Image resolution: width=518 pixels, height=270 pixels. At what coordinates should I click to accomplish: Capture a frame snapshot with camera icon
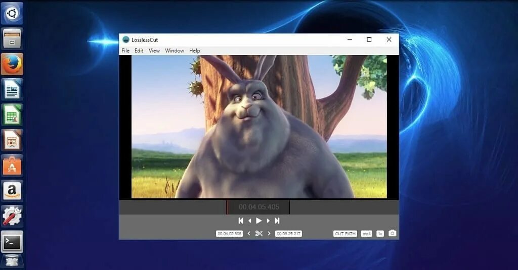pyautogui.click(x=392, y=233)
